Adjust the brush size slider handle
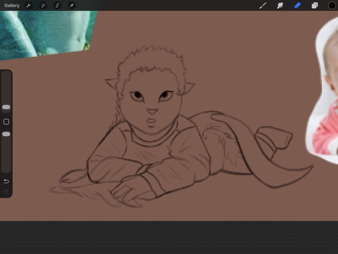 coord(6,107)
